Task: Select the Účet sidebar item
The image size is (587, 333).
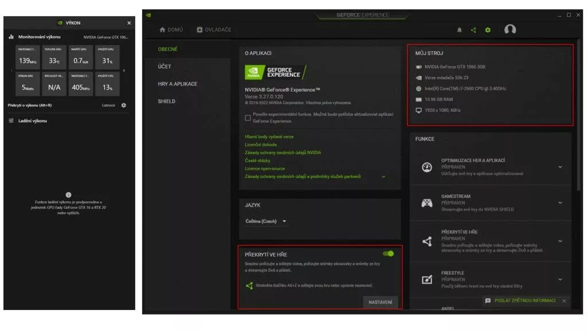Action: 165,66
